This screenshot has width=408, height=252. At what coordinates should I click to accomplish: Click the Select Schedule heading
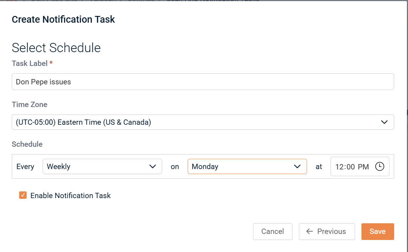(x=56, y=48)
